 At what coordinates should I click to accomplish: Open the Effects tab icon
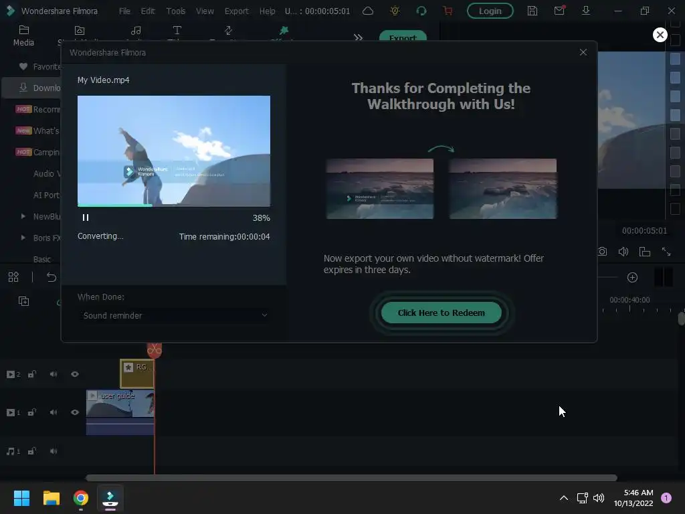click(x=284, y=31)
